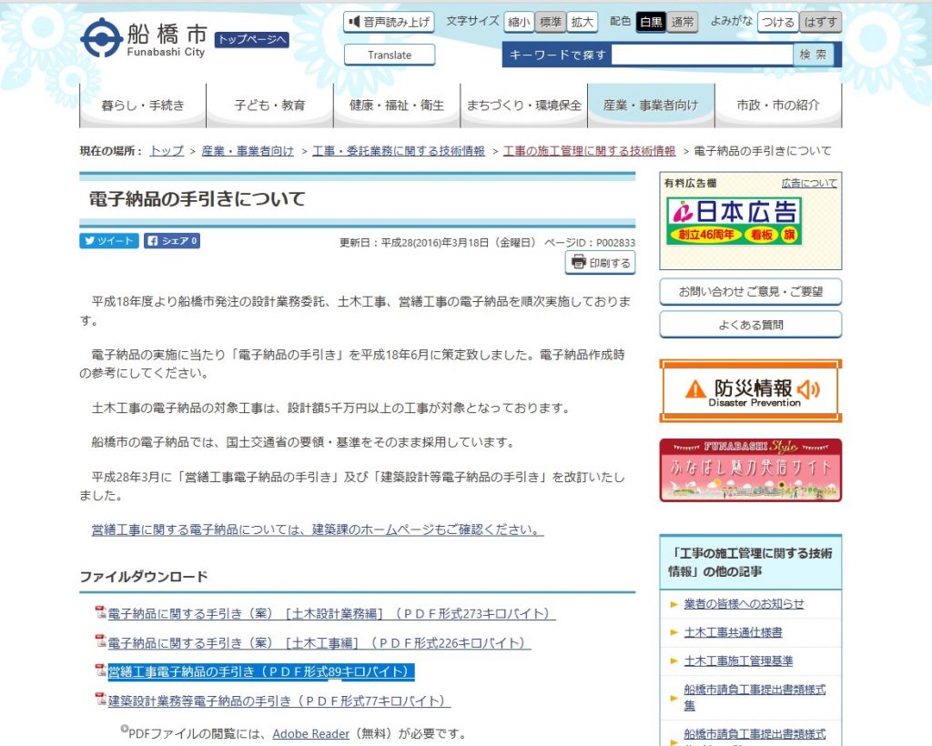The width and height of the screenshot is (932, 746).
Task: Go to 土木工事共通仕様書 sidebar link
Action: [x=733, y=632]
